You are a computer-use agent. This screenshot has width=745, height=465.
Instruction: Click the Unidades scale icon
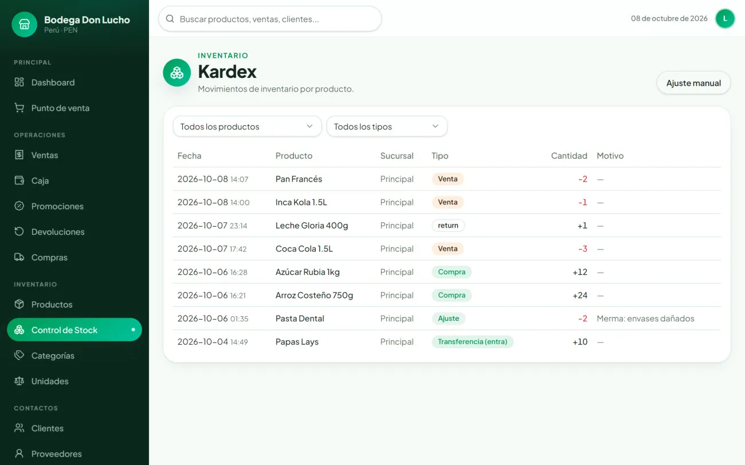tap(19, 381)
